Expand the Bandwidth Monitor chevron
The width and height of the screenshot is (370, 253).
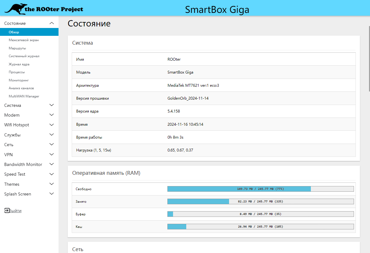52,164
